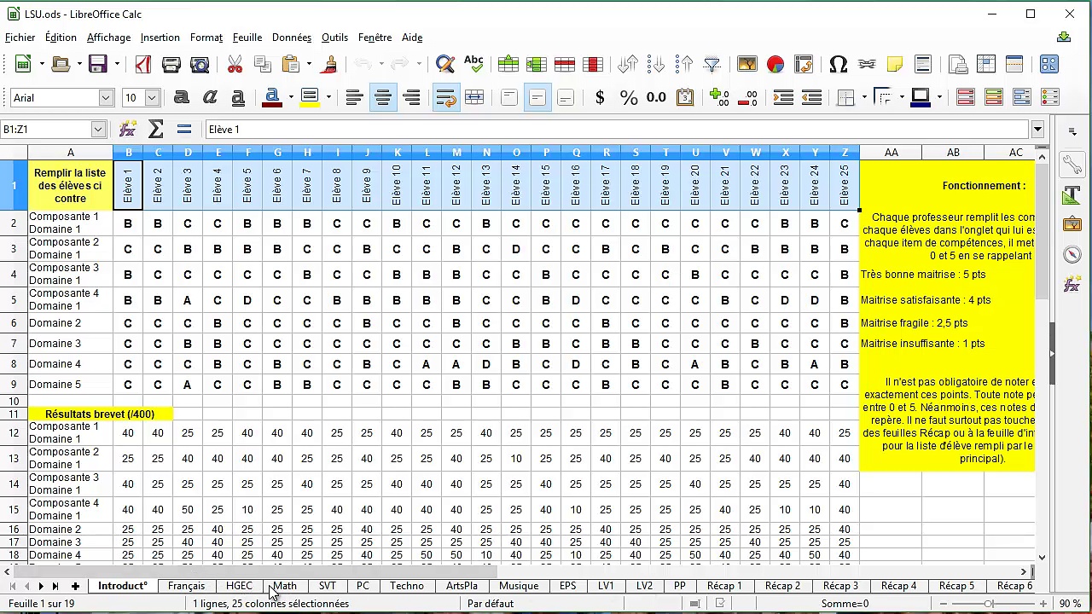Screen dimensions: 1092x614
Task: Format cells as percent
Action: coord(629,97)
